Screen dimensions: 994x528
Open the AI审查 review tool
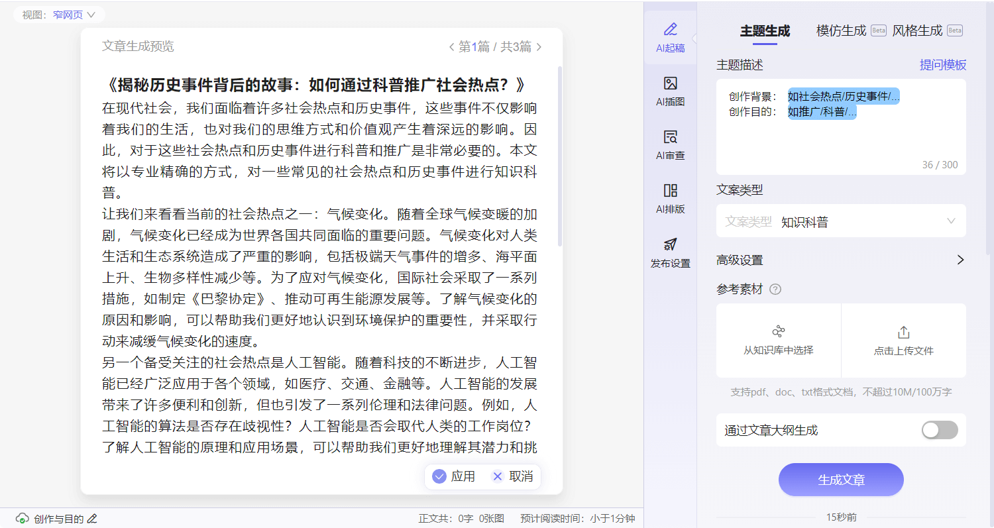(670, 144)
